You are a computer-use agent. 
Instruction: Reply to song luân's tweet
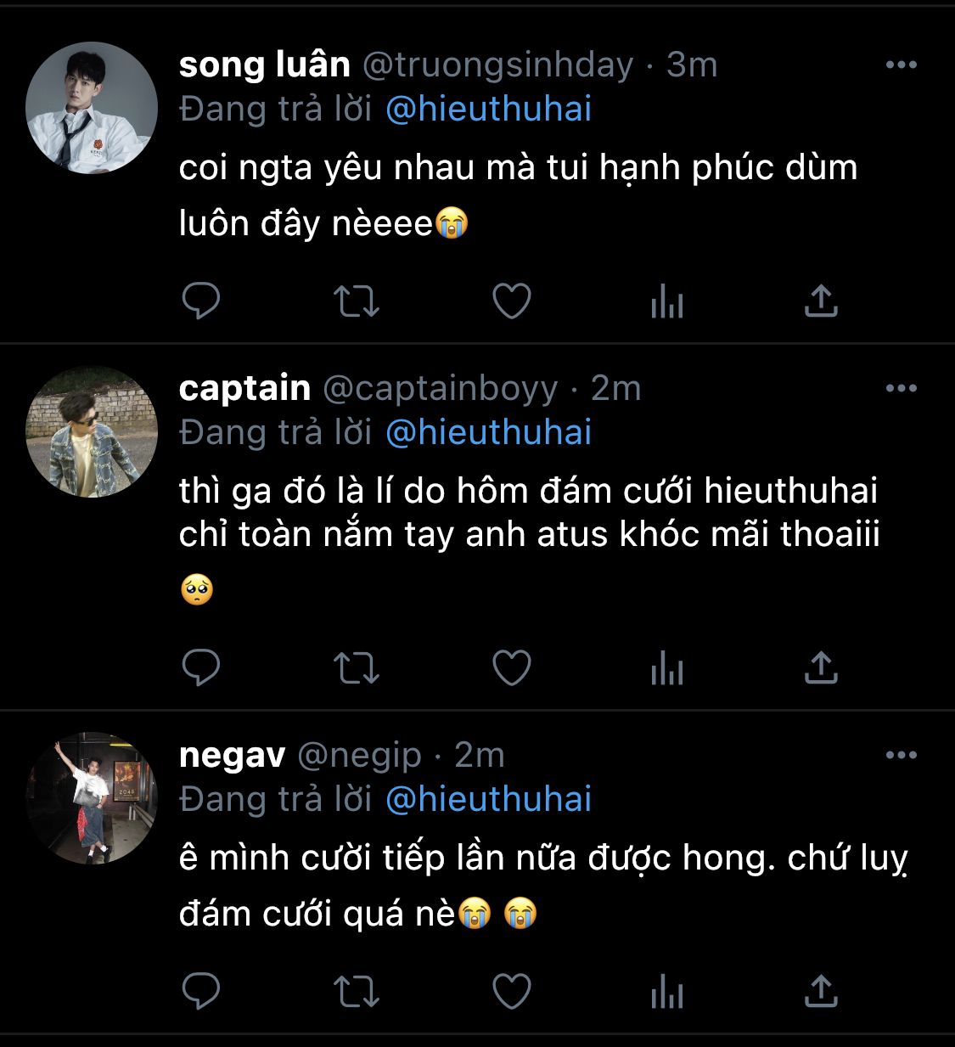coord(201,301)
